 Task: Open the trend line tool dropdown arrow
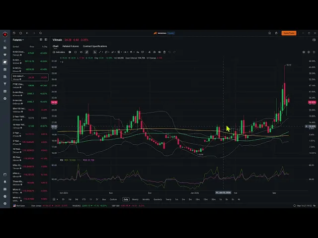coord(102,52)
